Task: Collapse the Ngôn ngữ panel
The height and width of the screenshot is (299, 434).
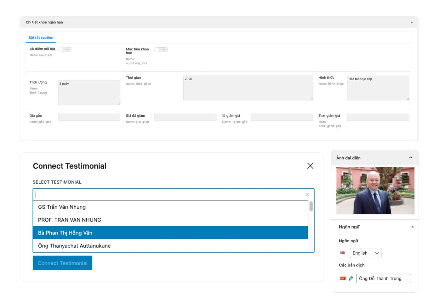Action: pos(412,227)
